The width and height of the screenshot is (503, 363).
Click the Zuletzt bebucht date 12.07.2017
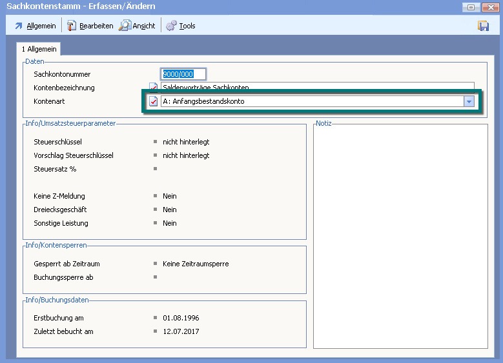click(181, 331)
